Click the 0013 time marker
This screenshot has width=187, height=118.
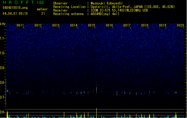click(56, 25)
